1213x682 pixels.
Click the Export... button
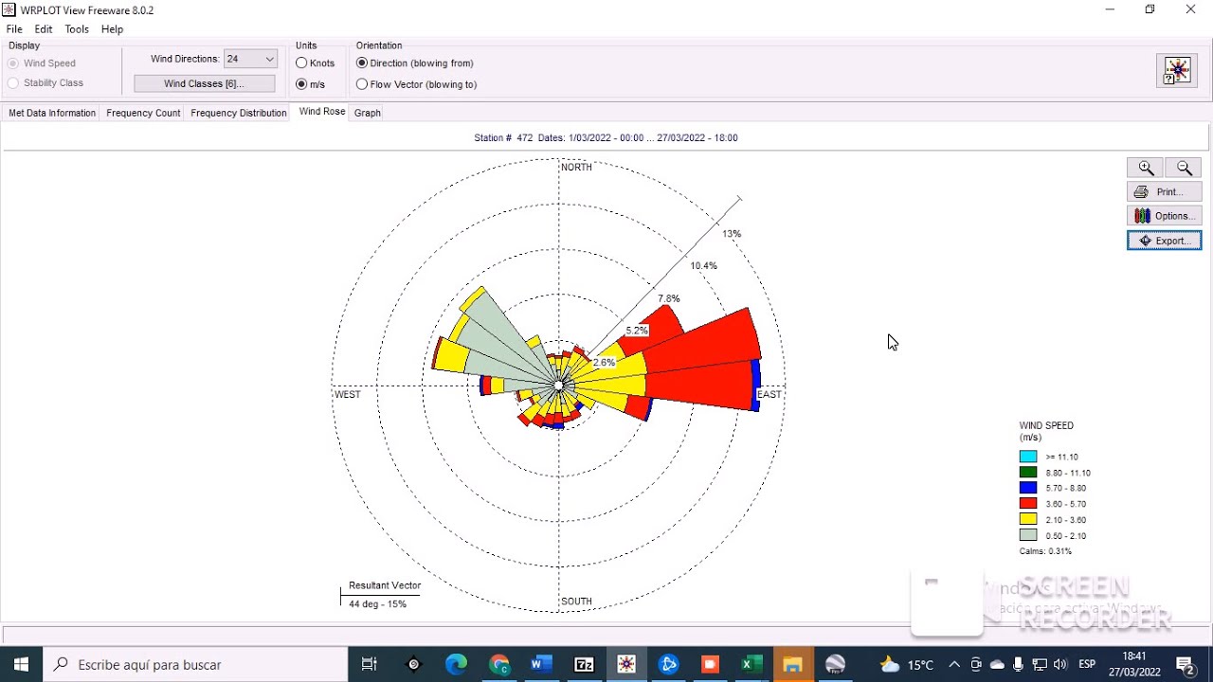1164,241
